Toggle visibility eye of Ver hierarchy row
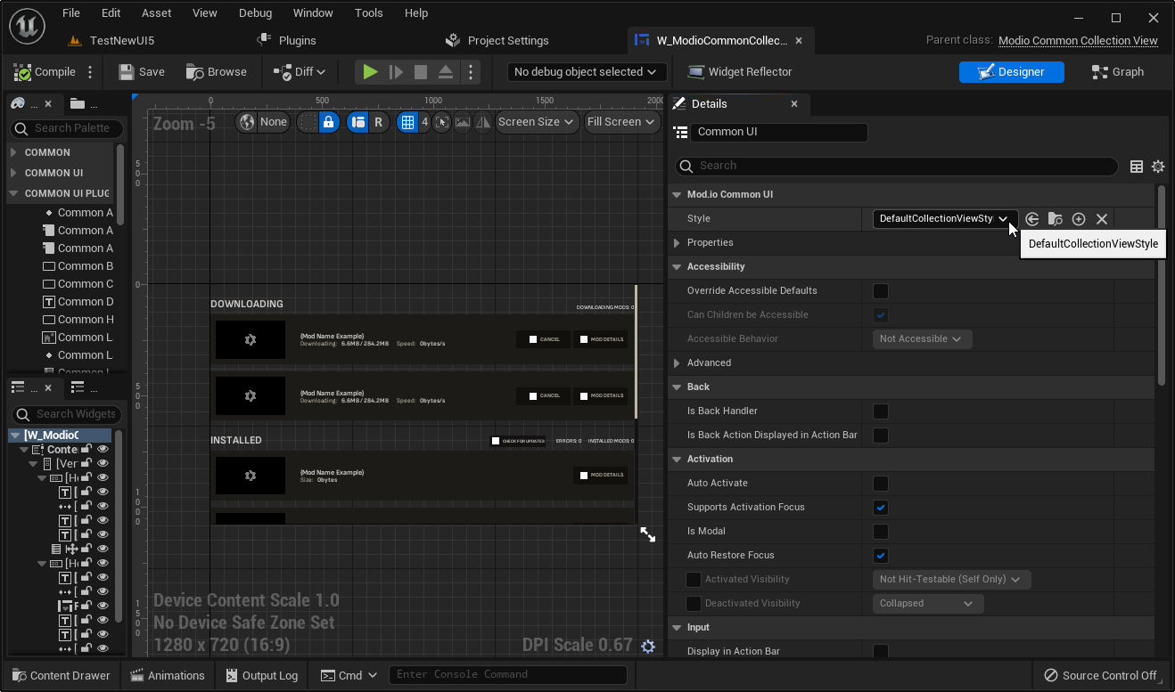The width and height of the screenshot is (1175, 692). (103, 464)
